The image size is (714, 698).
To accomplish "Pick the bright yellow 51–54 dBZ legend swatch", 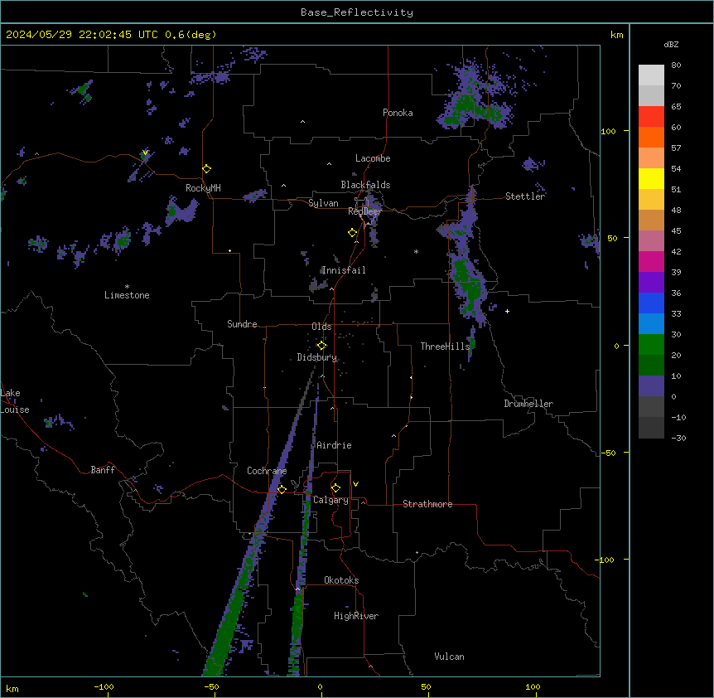I will 651,178.
